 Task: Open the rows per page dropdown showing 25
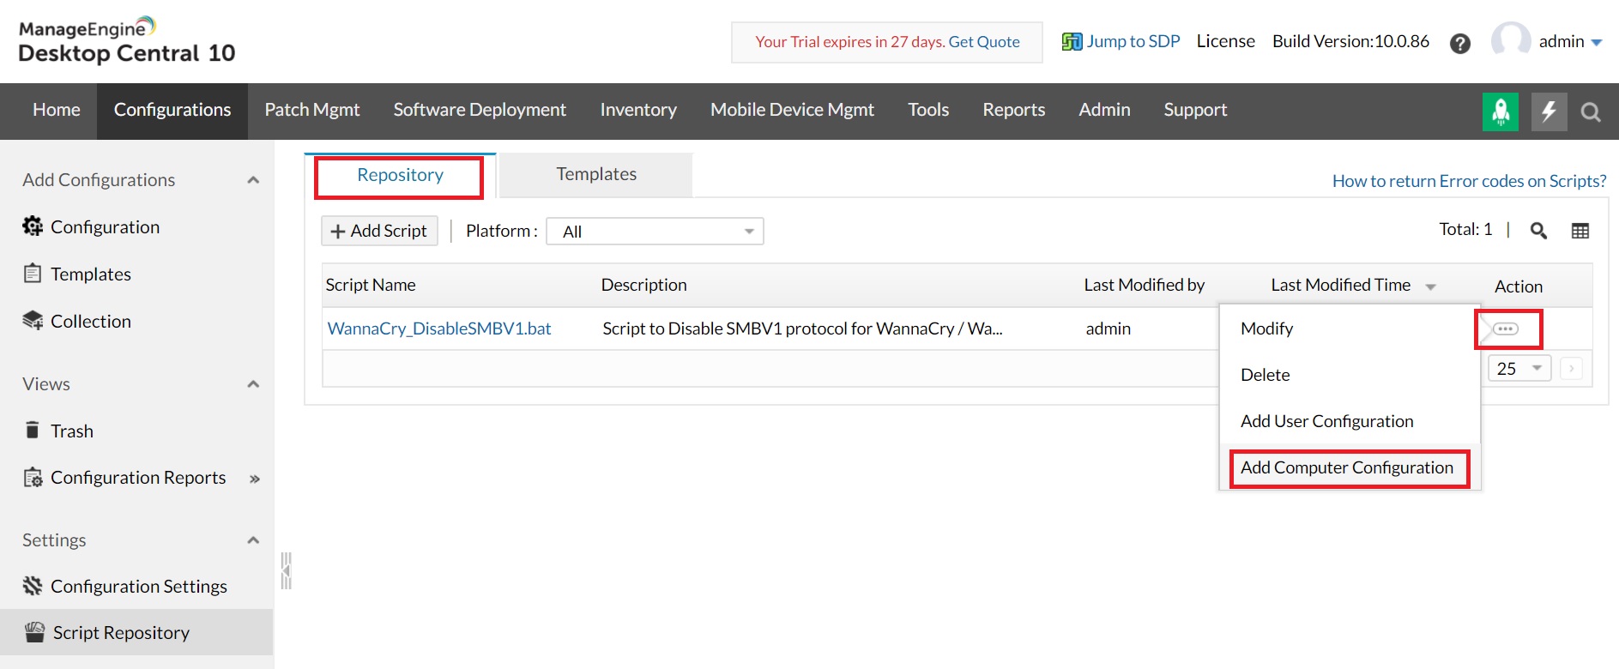pyautogui.click(x=1519, y=369)
